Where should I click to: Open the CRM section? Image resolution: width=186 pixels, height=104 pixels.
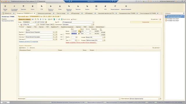(96, 8)
